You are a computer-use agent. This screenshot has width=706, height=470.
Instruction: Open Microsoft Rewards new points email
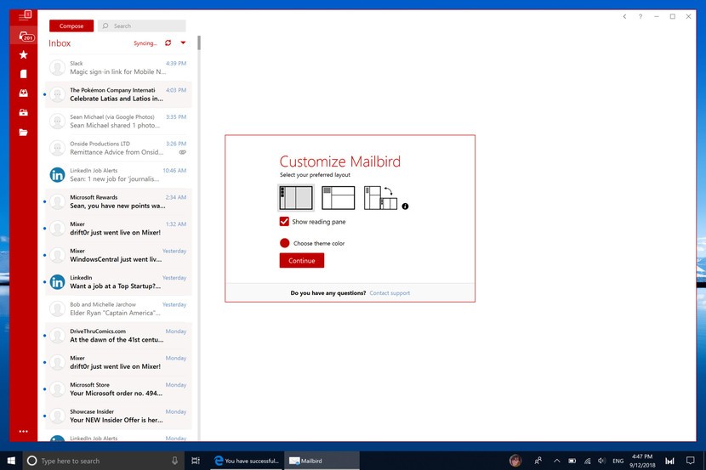[x=118, y=201]
